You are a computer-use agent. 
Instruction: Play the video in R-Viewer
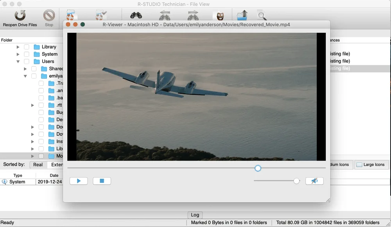(x=79, y=181)
